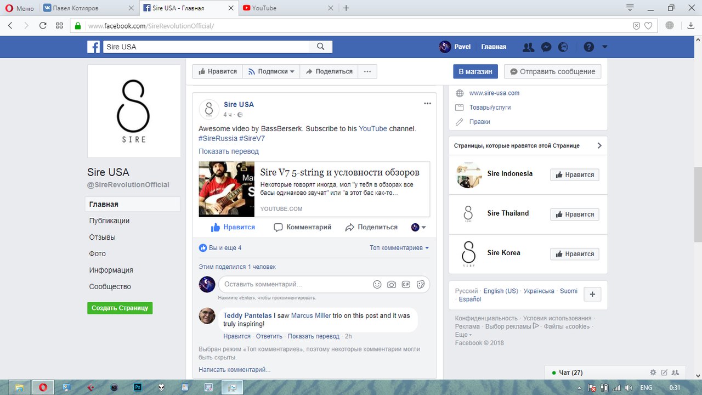Close the Sire USA - Главная tab
This screenshot has width=702, height=395.
(231, 8)
